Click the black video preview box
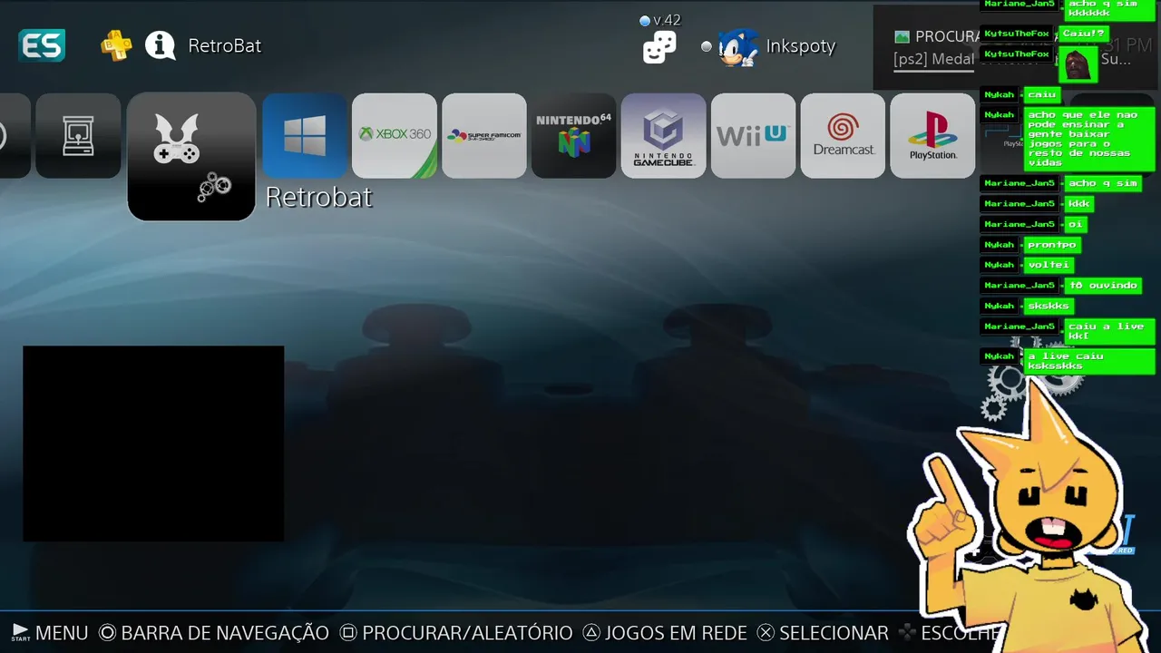The width and height of the screenshot is (1161, 653). coord(153,443)
